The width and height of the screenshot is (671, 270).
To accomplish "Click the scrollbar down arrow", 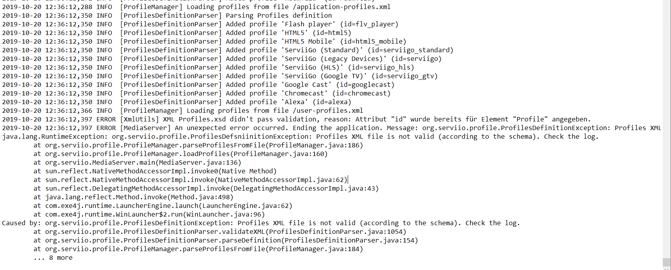I will 666,268.
